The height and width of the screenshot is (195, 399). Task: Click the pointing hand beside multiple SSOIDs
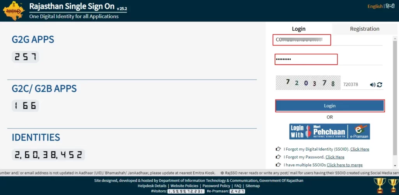[x=278, y=165]
